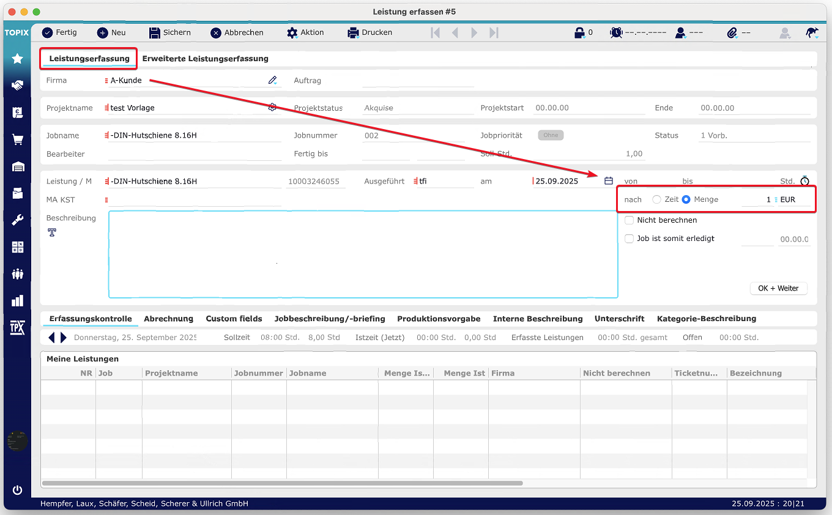Image resolution: width=832 pixels, height=515 pixels.
Task: Open the calculator module in sidebar
Action: 17,247
